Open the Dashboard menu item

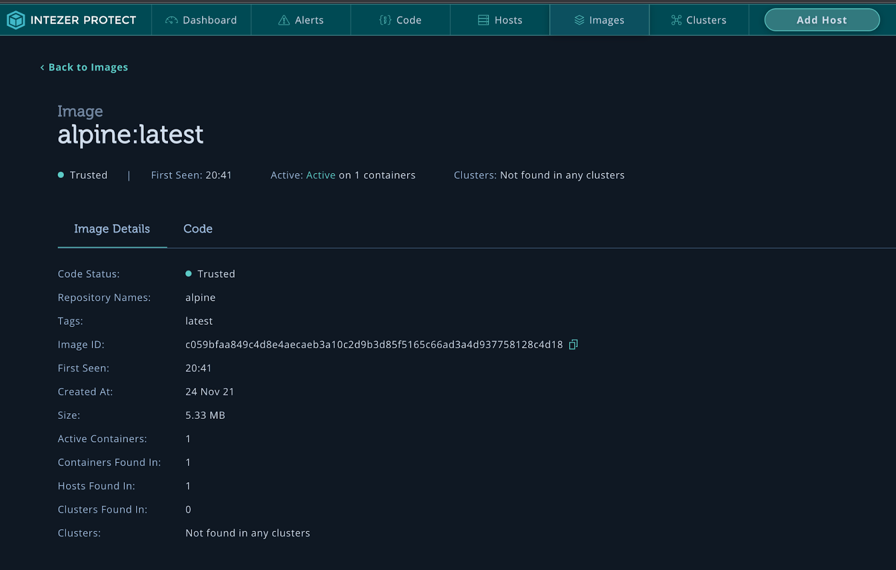202,20
